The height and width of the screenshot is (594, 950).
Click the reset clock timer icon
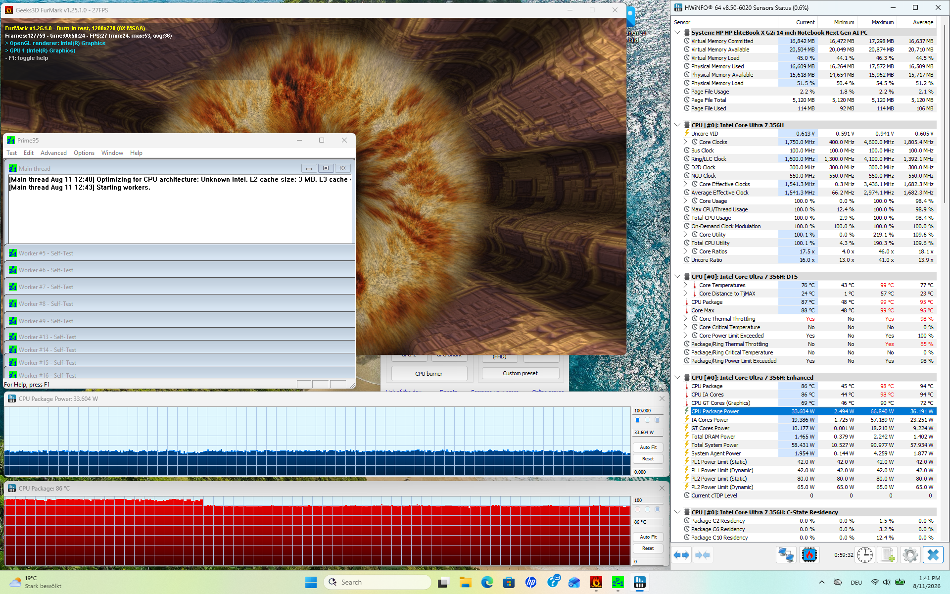coord(865,555)
